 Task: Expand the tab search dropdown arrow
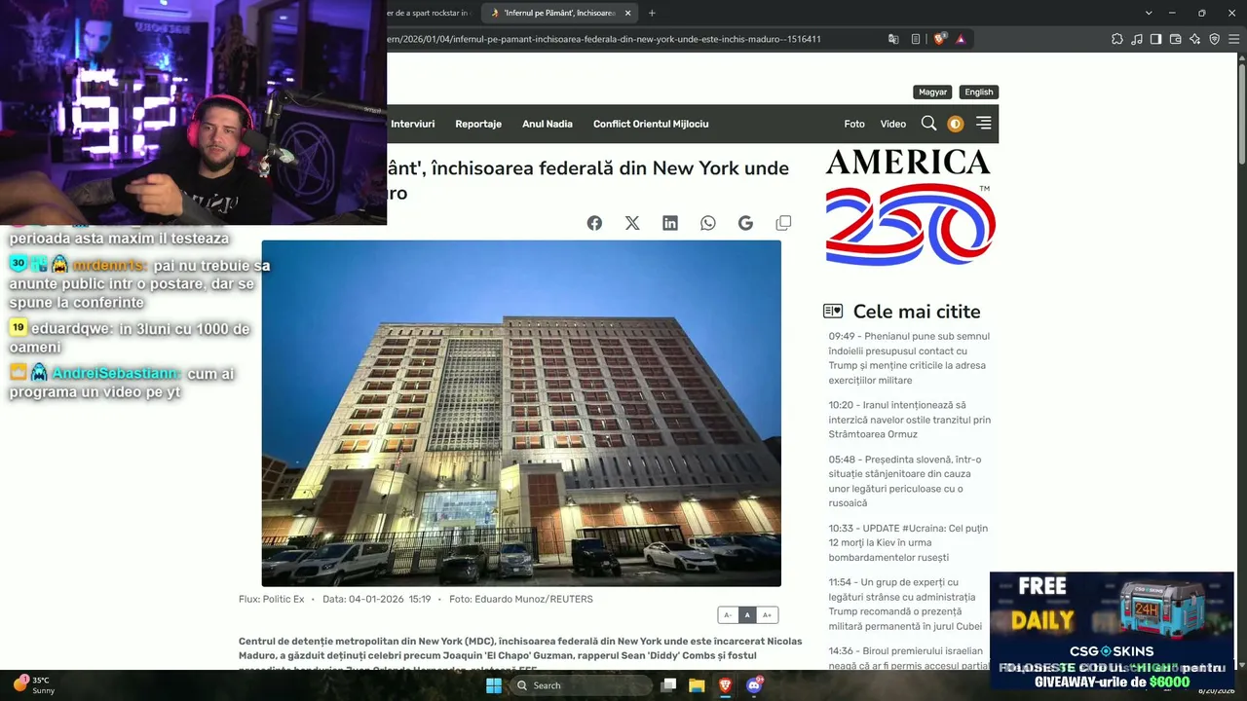point(1149,13)
